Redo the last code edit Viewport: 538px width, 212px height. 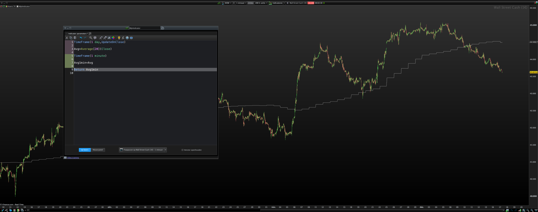tap(85, 38)
